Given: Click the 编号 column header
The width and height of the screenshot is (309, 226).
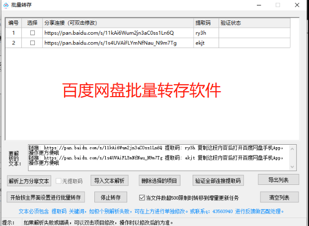Looking at the screenshot, I should click(x=13, y=23).
